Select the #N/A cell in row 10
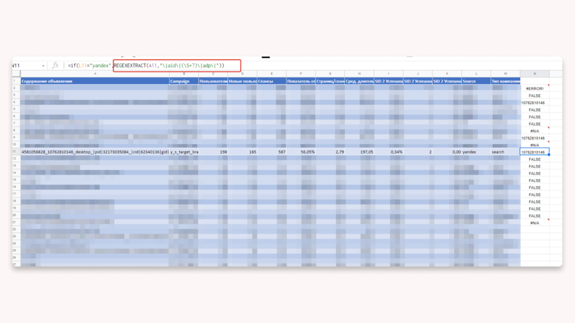The image size is (575, 323). (535, 145)
